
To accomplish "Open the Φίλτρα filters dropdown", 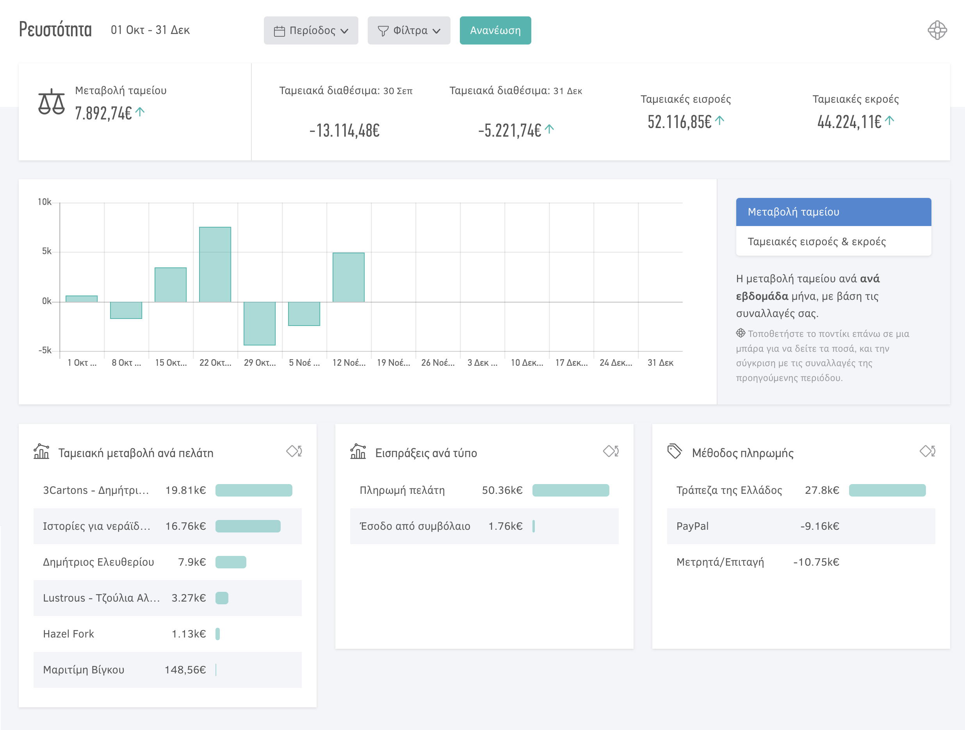I will (x=409, y=30).
